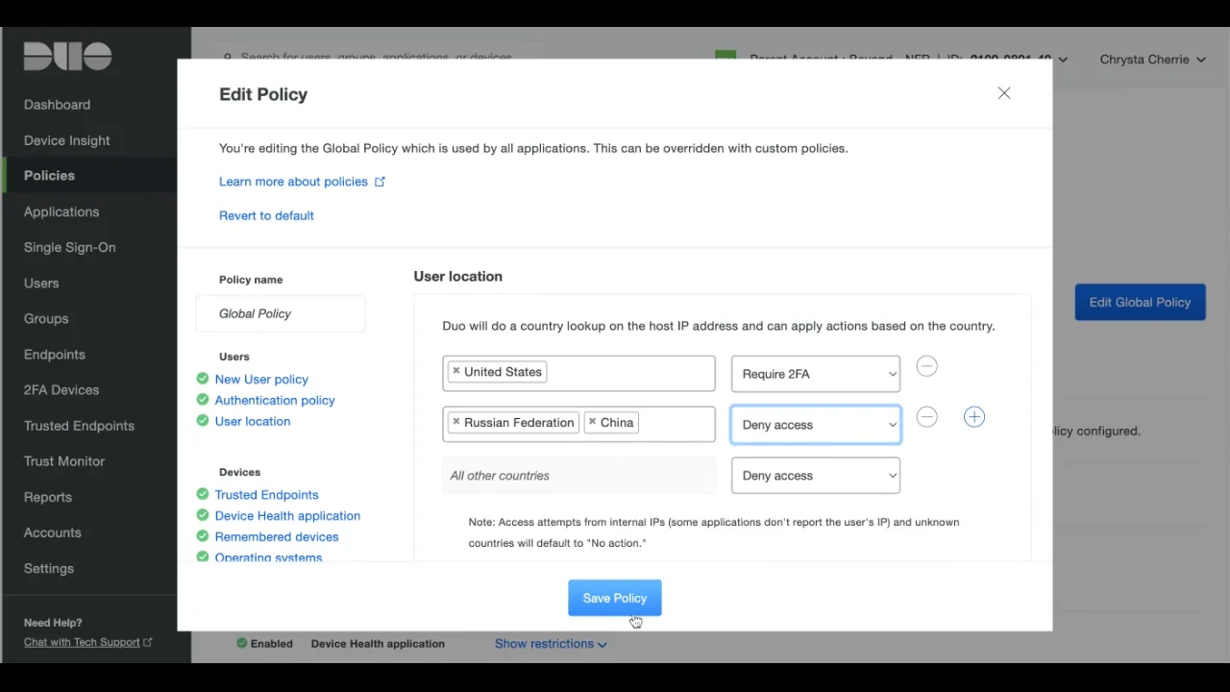
Task: Open Groups page
Action: [x=46, y=319]
